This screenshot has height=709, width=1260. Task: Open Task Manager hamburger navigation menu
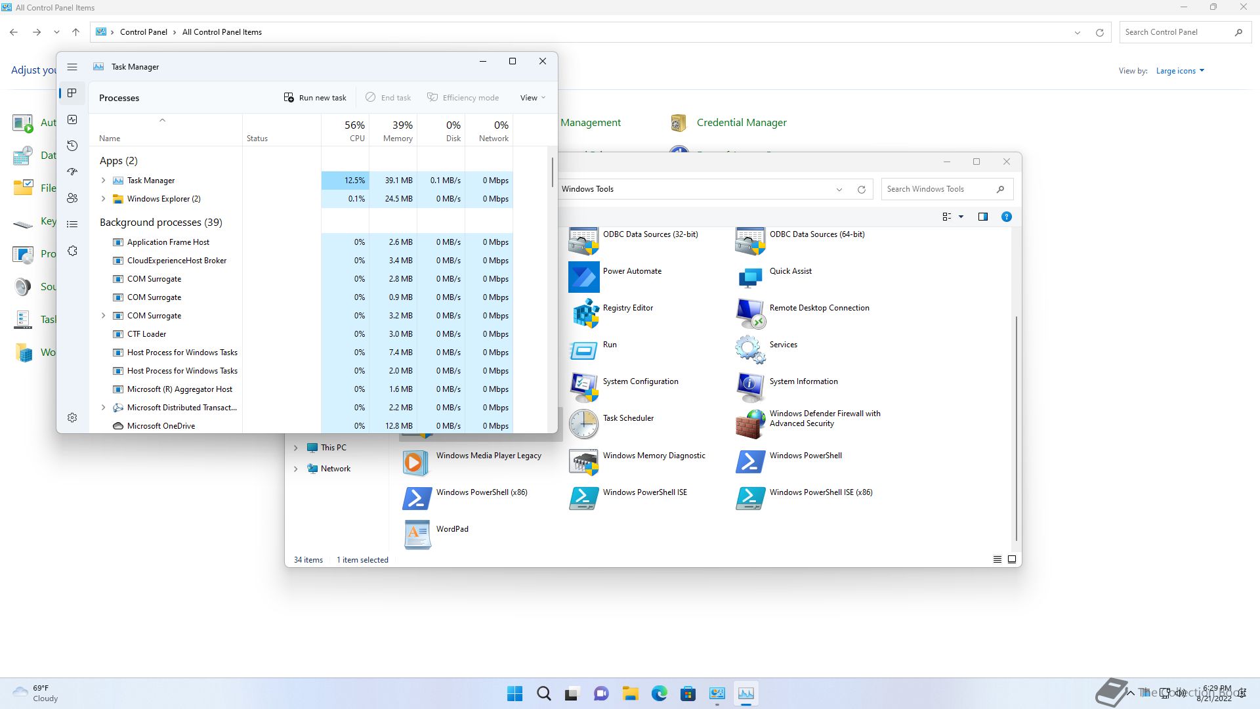tap(72, 67)
